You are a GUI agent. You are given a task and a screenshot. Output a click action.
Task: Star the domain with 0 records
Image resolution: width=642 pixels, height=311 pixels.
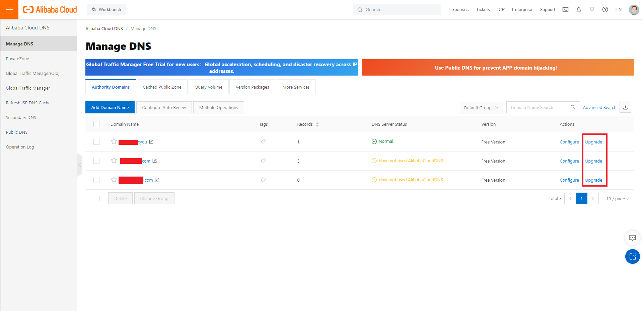point(114,180)
